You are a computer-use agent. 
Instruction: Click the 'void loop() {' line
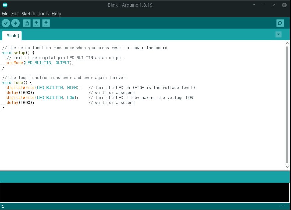pos(17,83)
